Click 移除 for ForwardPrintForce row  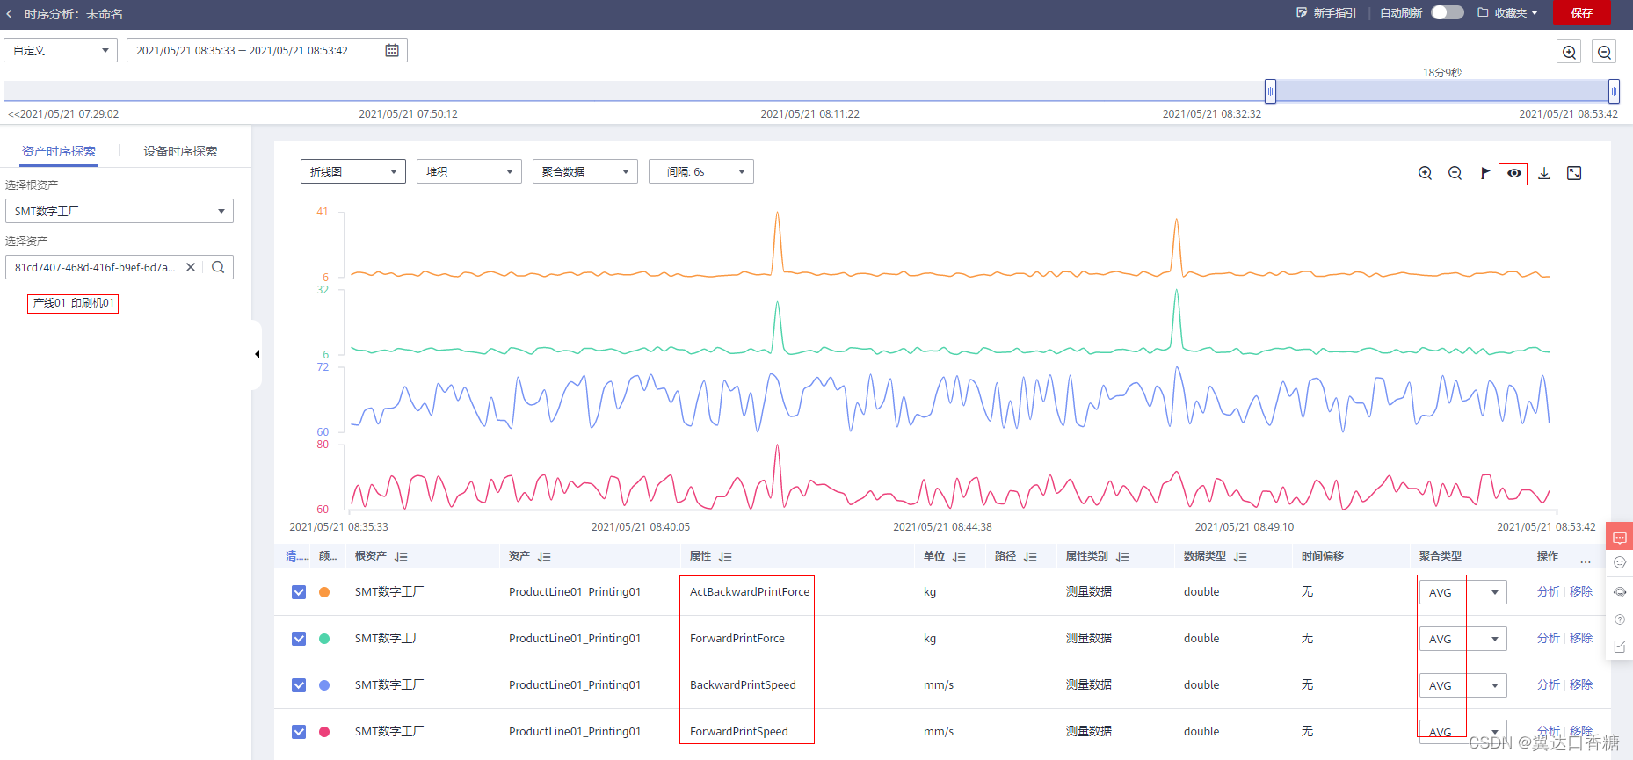(1581, 638)
